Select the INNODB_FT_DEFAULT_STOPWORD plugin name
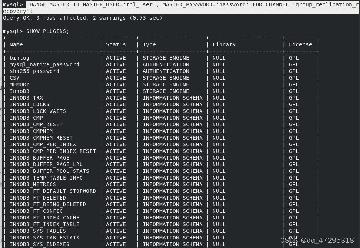 tap(52, 191)
